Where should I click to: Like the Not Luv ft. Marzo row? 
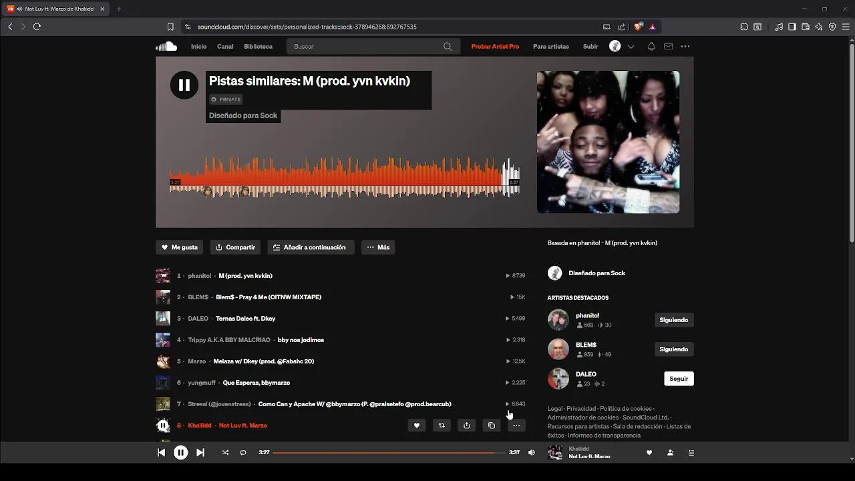pos(416,426)
